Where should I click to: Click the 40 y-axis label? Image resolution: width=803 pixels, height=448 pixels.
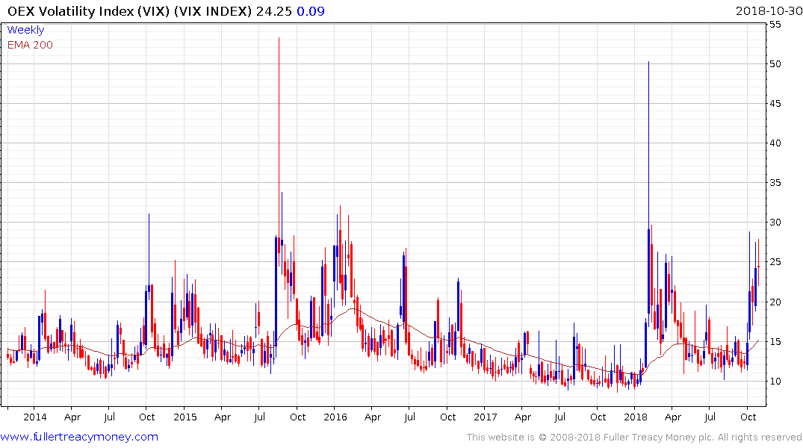[775, 143]
